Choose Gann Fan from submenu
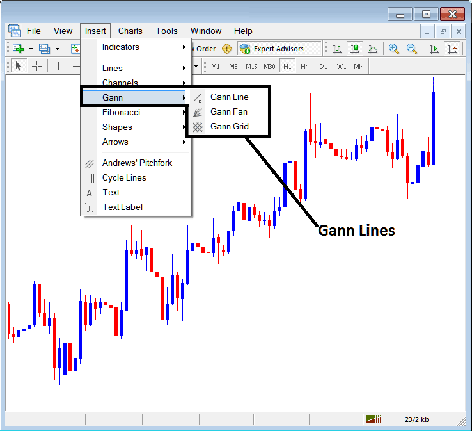The width and height of the screenshot is (472, 431). pos(228,111)
